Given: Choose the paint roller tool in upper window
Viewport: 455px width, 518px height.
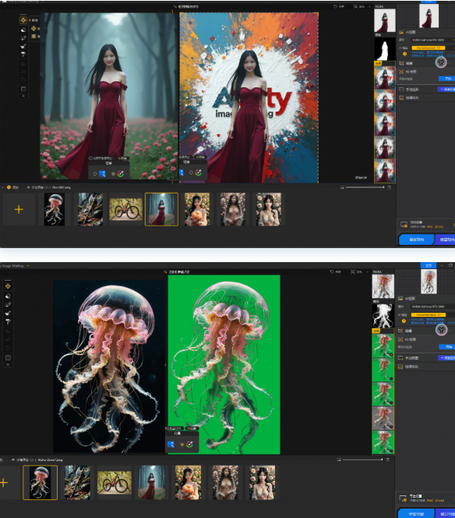Looking at the screenshot, I should [23, 54].
